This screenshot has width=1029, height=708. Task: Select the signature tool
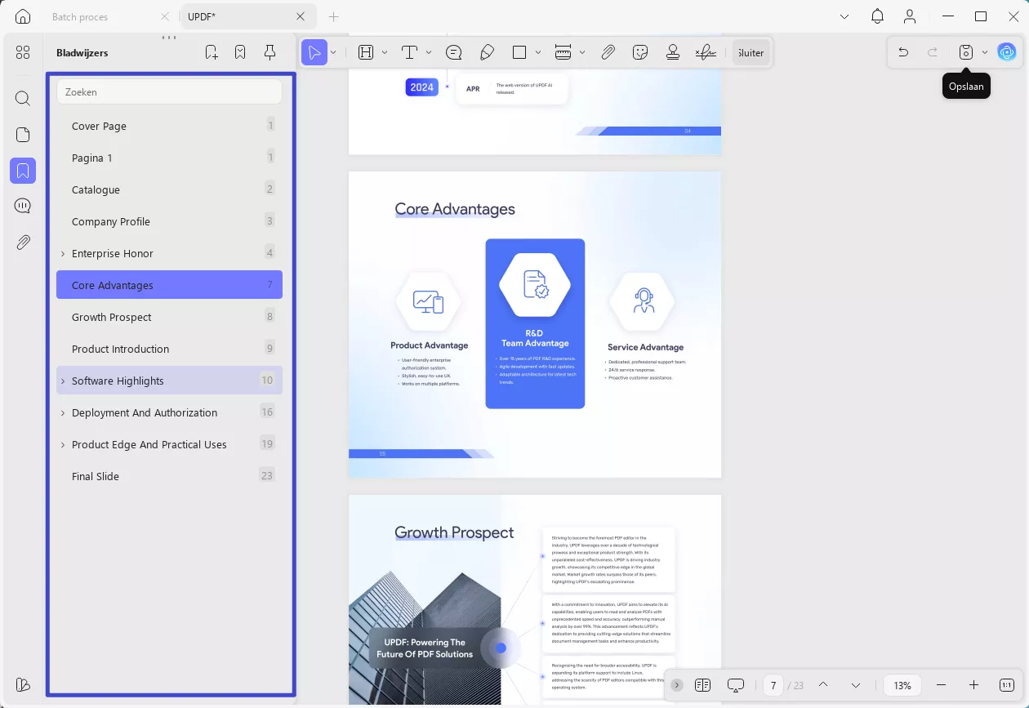click(706, 52)
